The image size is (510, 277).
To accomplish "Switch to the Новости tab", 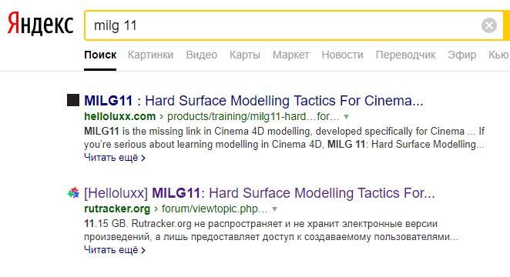I will point(342,55).
